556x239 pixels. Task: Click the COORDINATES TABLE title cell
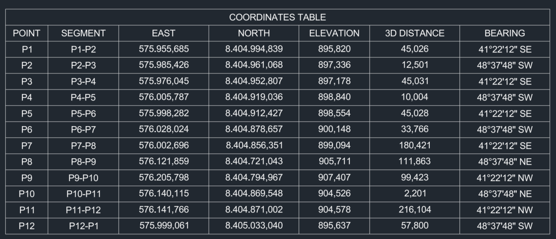pyautogui.click(x=278, y=17)
